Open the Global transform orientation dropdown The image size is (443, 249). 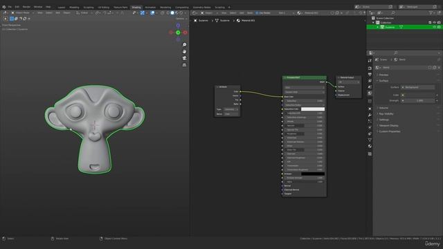pos(84,13)
